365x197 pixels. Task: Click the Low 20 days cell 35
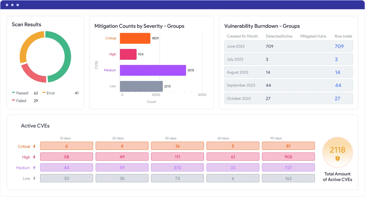click(122, 178)
